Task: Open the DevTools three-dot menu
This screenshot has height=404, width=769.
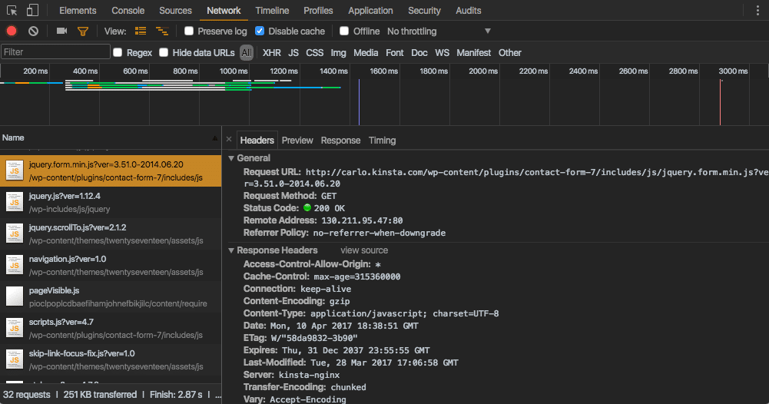Action: point(757,10)
